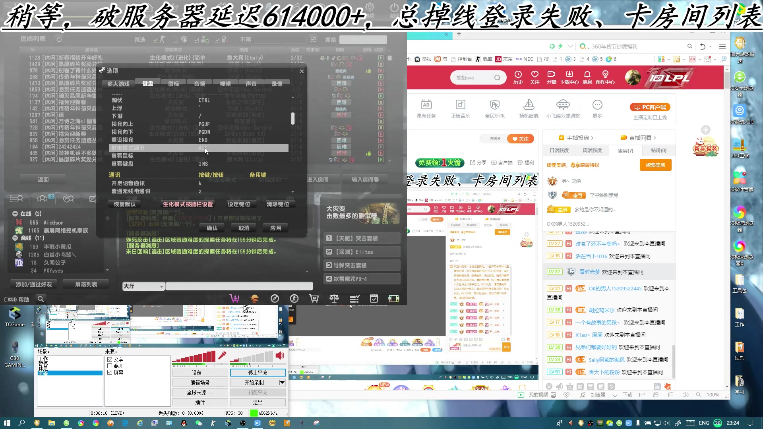Switch to the 音频 options tab
The image size is (763, 429).
(x=199, y=84)
